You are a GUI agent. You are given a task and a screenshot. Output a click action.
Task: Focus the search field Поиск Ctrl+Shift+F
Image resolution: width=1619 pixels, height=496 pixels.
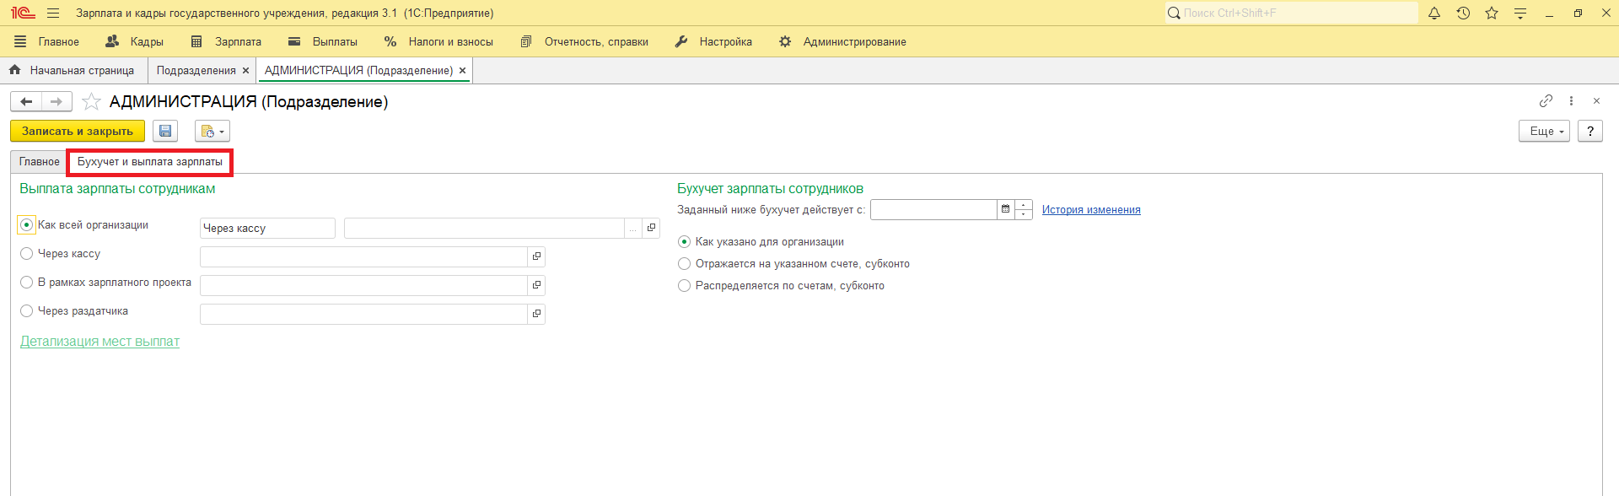point(1292,13)
